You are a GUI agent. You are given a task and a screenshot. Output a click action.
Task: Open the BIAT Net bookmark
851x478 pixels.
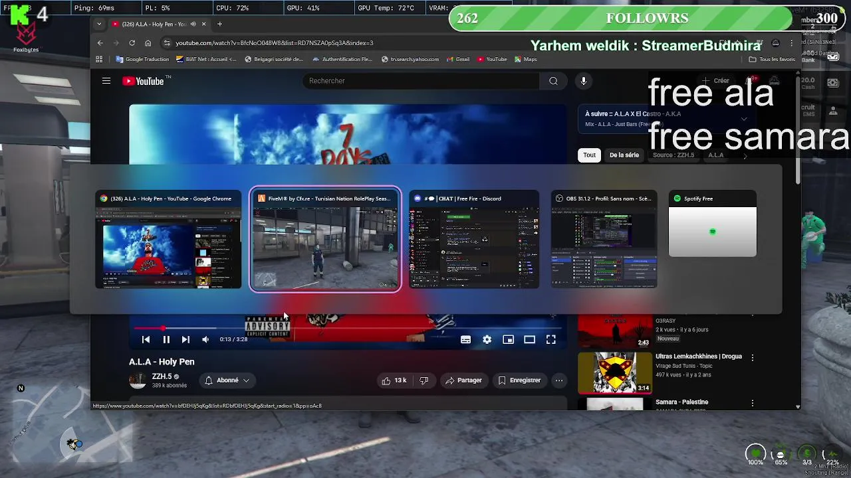click(x=206, y=59)
